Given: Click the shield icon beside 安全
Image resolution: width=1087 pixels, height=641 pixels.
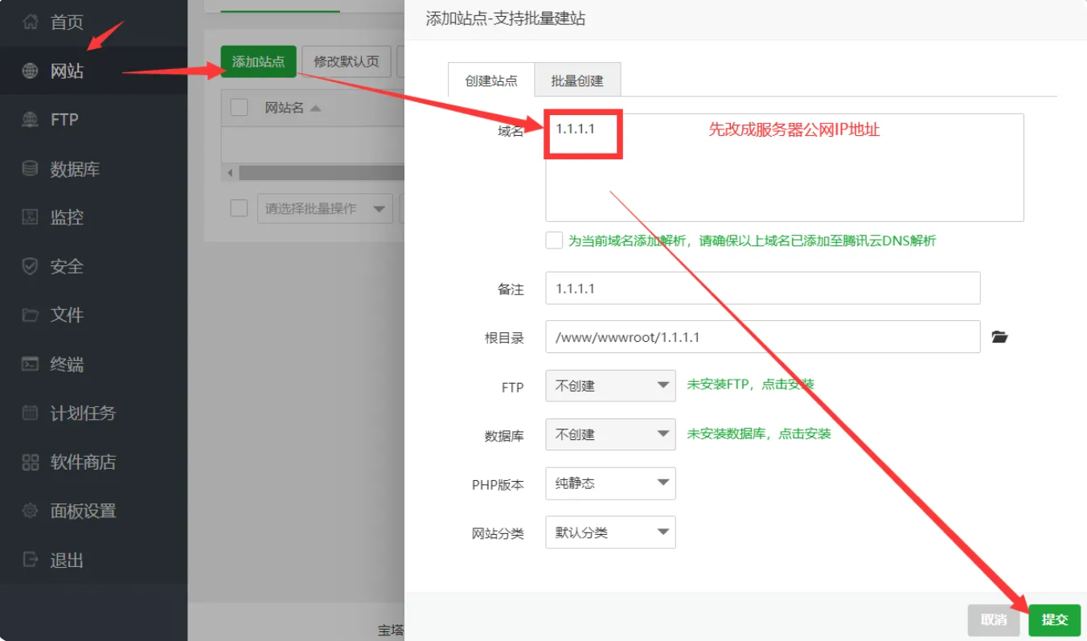Looking at the screenshot, I should 30,266.
